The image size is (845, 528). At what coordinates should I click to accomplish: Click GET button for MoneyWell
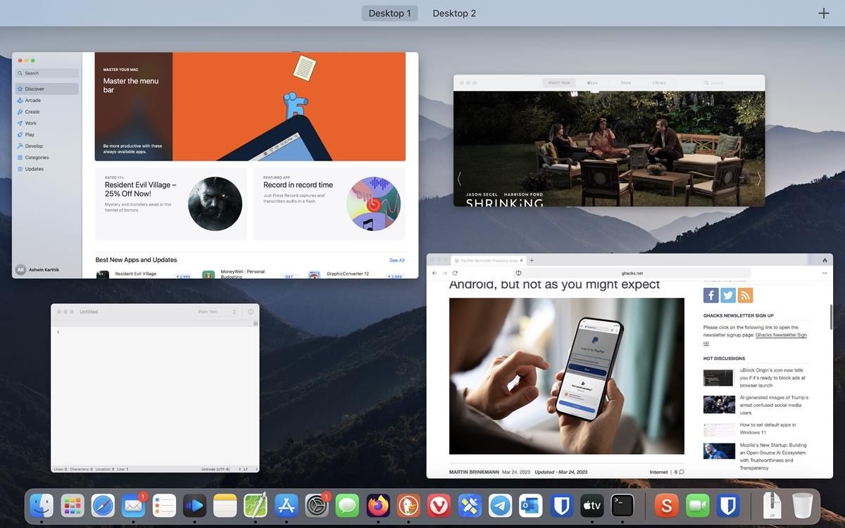[289, 277]
